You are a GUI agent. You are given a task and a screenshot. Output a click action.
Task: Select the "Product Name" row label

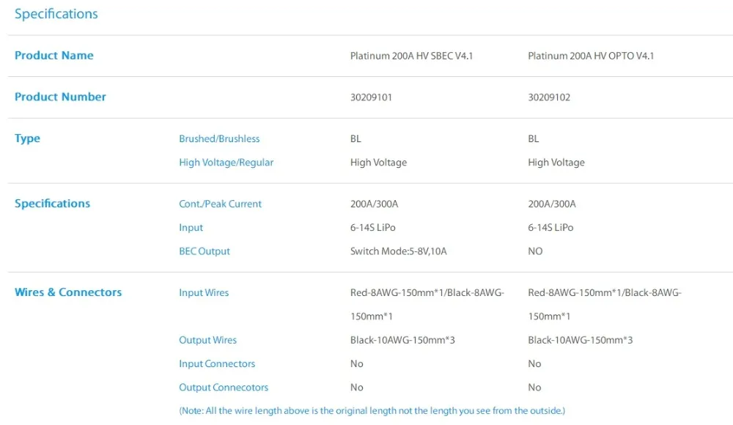(54, 55)
